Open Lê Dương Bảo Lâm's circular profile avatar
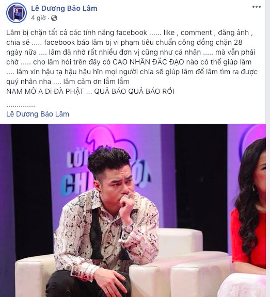270x297 pixels. [x=17, y=13]
